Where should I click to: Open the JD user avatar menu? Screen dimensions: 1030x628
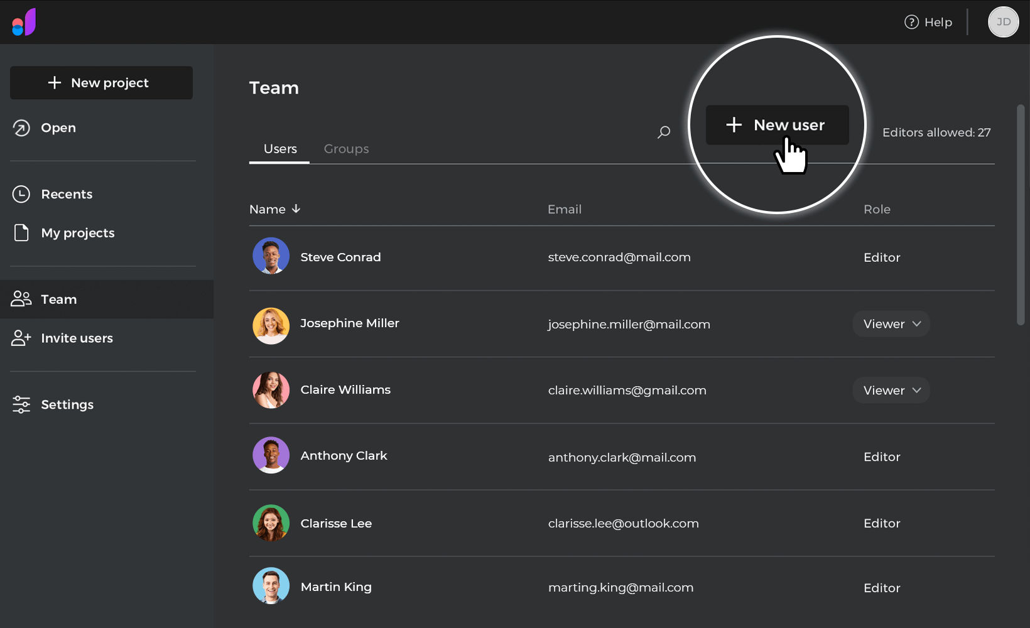pos(1003,22)
